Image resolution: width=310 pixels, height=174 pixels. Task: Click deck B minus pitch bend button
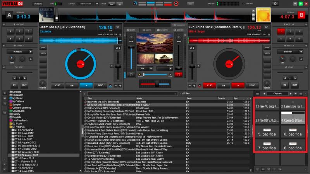tap(190, 85)
